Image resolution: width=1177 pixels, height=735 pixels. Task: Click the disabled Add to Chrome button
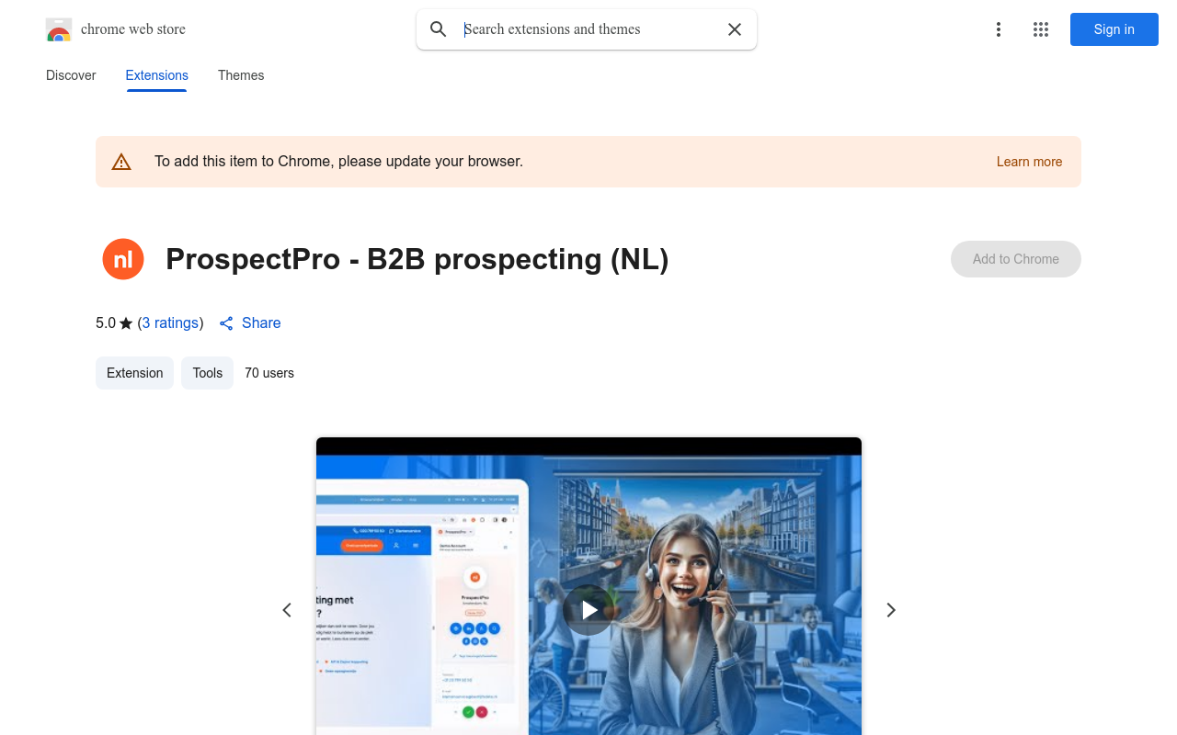point(1016,259)
